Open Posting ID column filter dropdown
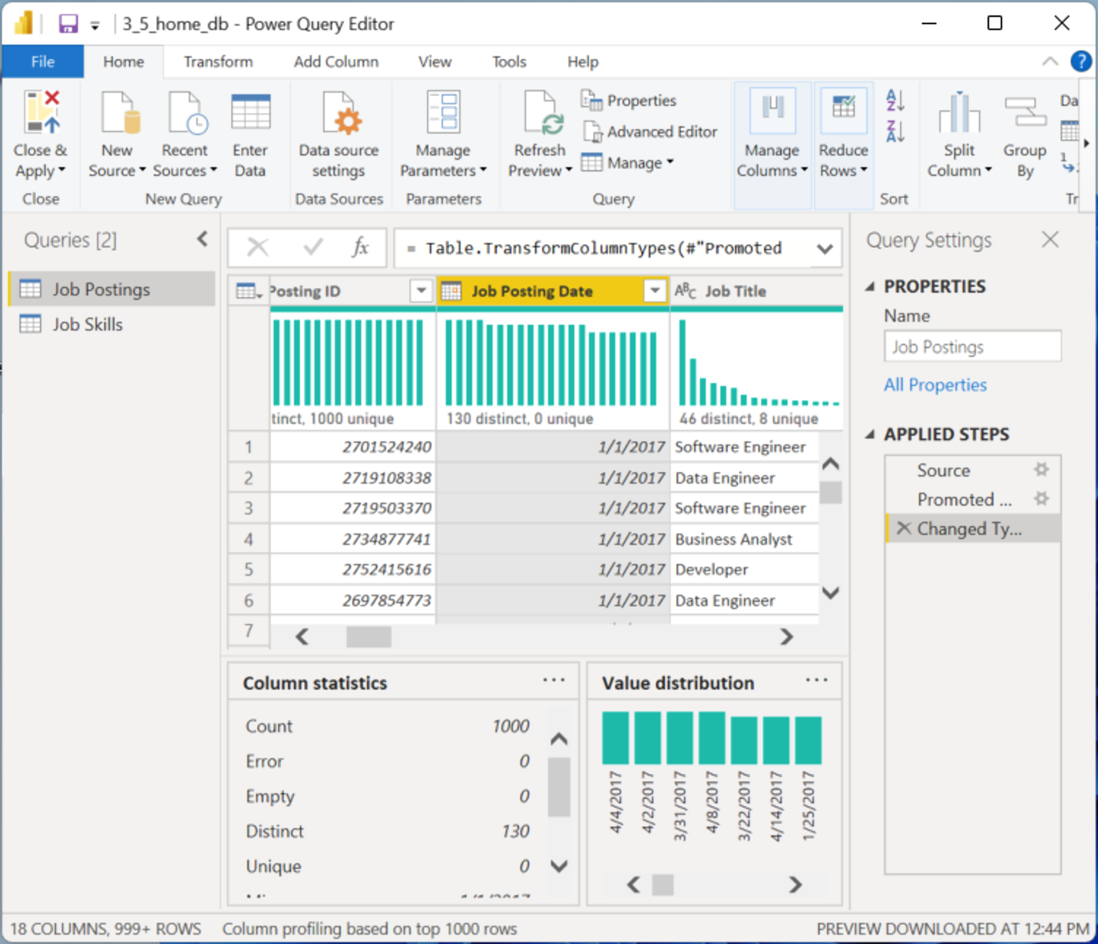1098x944 pixels. [x=421, y=291]
